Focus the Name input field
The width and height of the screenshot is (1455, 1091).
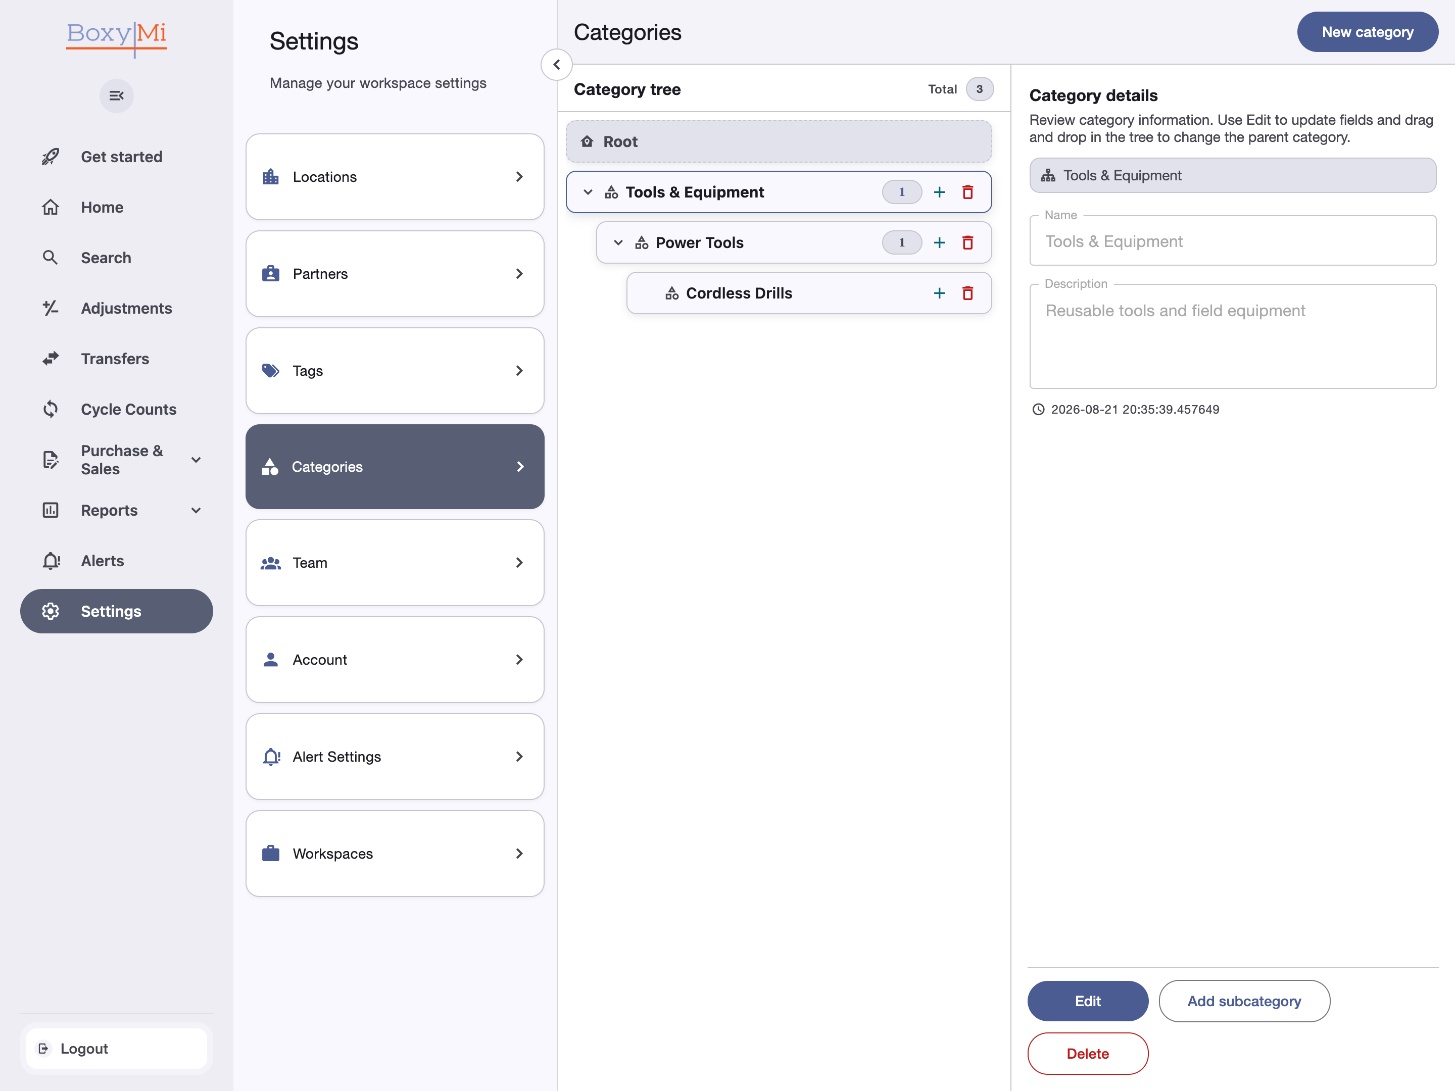1233,241
